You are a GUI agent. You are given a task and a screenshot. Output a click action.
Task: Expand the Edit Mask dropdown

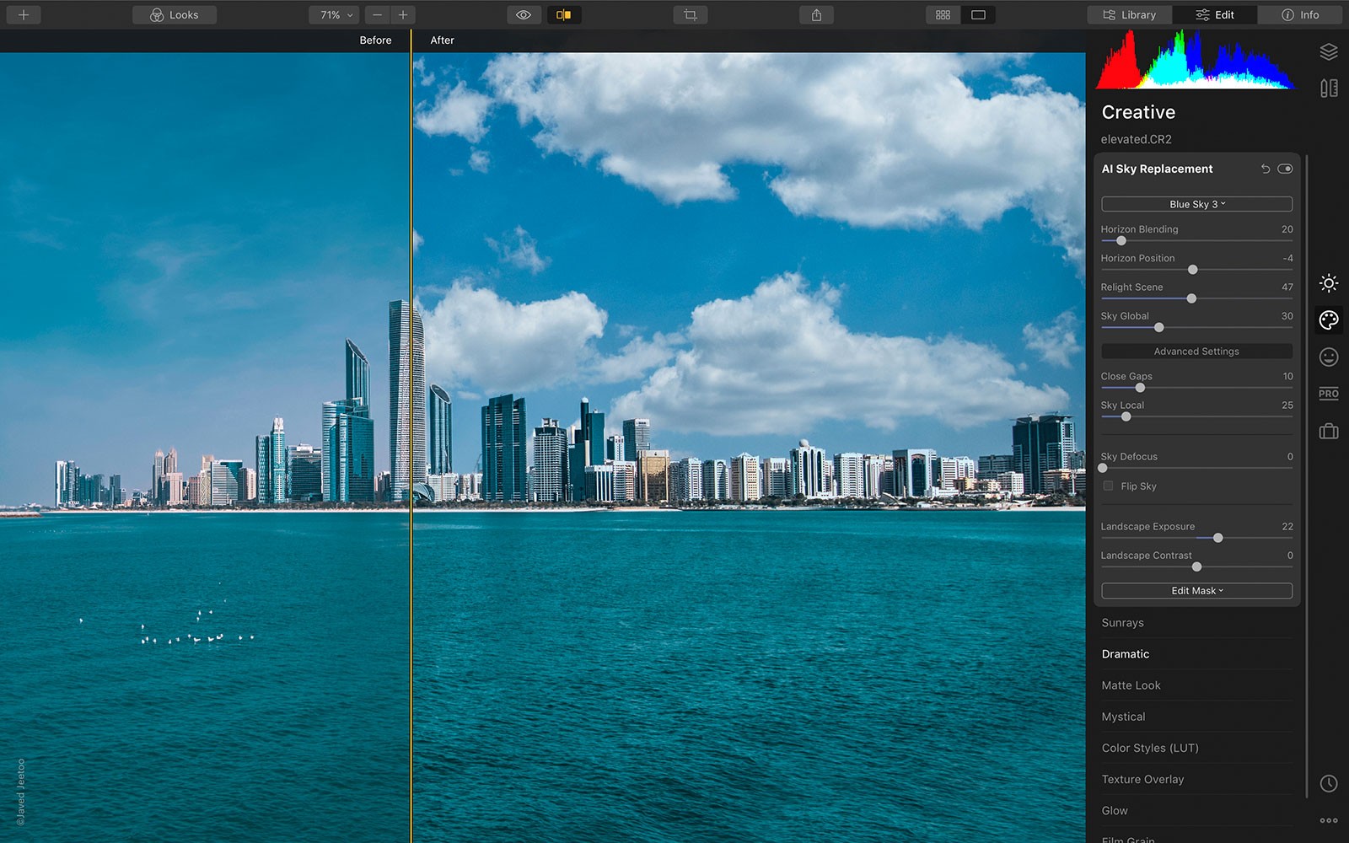pyautogui.click(x=1196, y=591)
